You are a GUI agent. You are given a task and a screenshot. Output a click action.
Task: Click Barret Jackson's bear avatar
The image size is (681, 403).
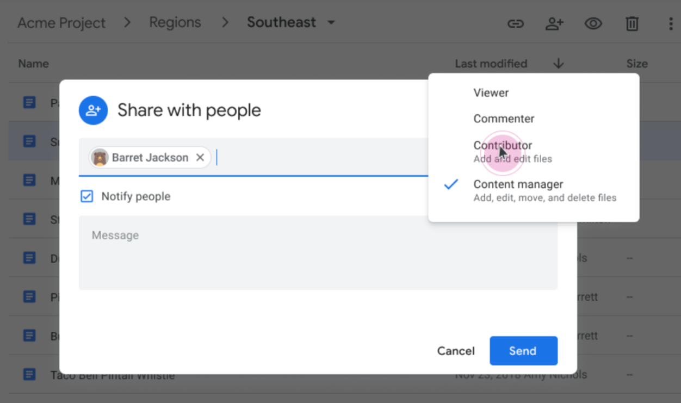click(x=100, y=158)
